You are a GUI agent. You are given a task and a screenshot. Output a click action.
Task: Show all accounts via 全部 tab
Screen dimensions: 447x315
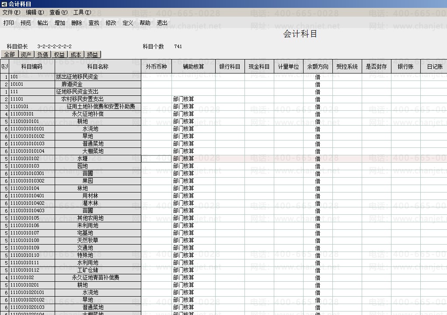pos(10,54)
